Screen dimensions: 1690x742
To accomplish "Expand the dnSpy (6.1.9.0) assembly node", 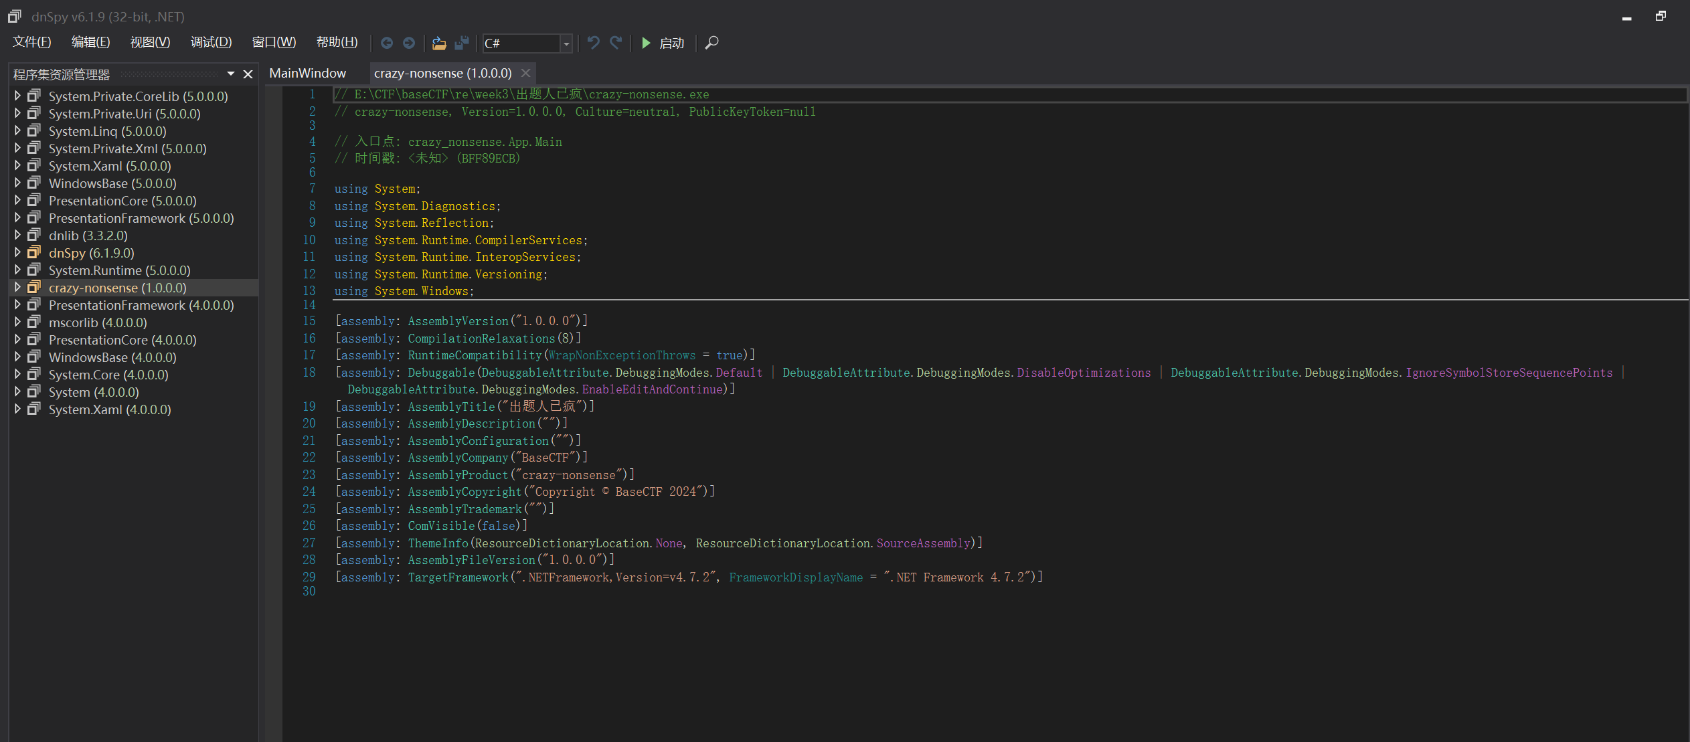I will (x=18, y=253).
